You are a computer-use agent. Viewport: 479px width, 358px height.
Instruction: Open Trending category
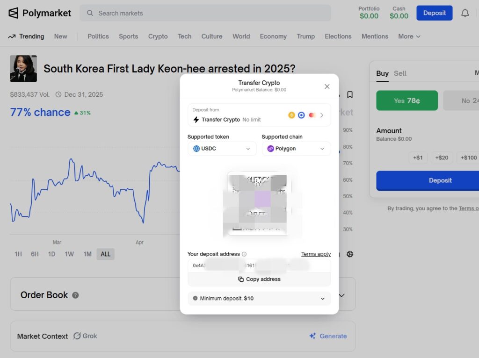31,36
